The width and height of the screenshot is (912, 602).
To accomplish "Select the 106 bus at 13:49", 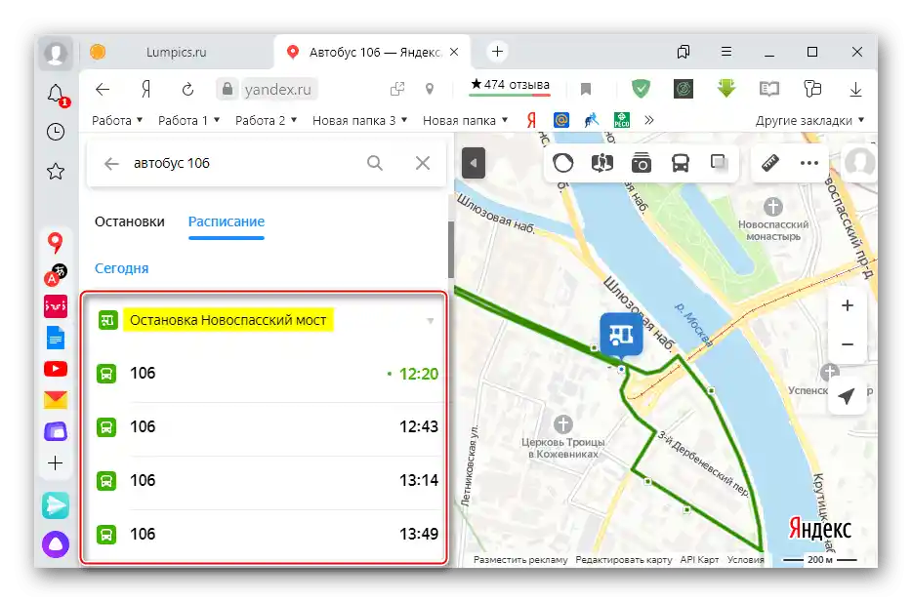I will (x=267, y=534).
